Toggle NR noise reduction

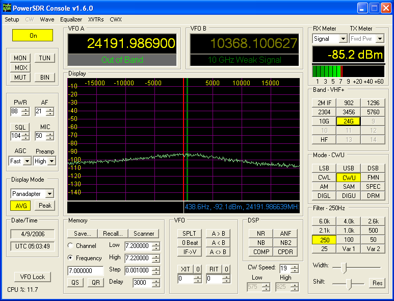coord(260,234)
